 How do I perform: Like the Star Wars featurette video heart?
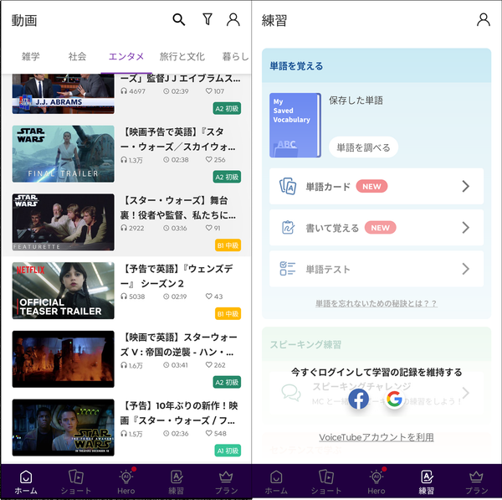[x=208, y=228]
